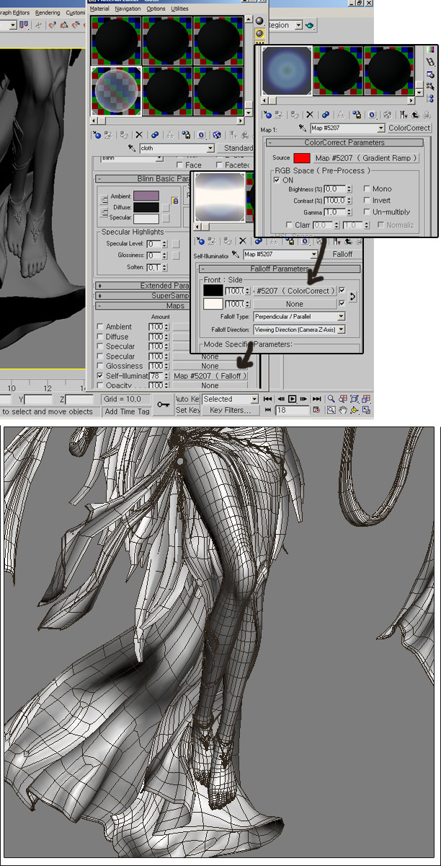Click Go to Parent icon in ColorCorrect panel

tap(415, 114)
